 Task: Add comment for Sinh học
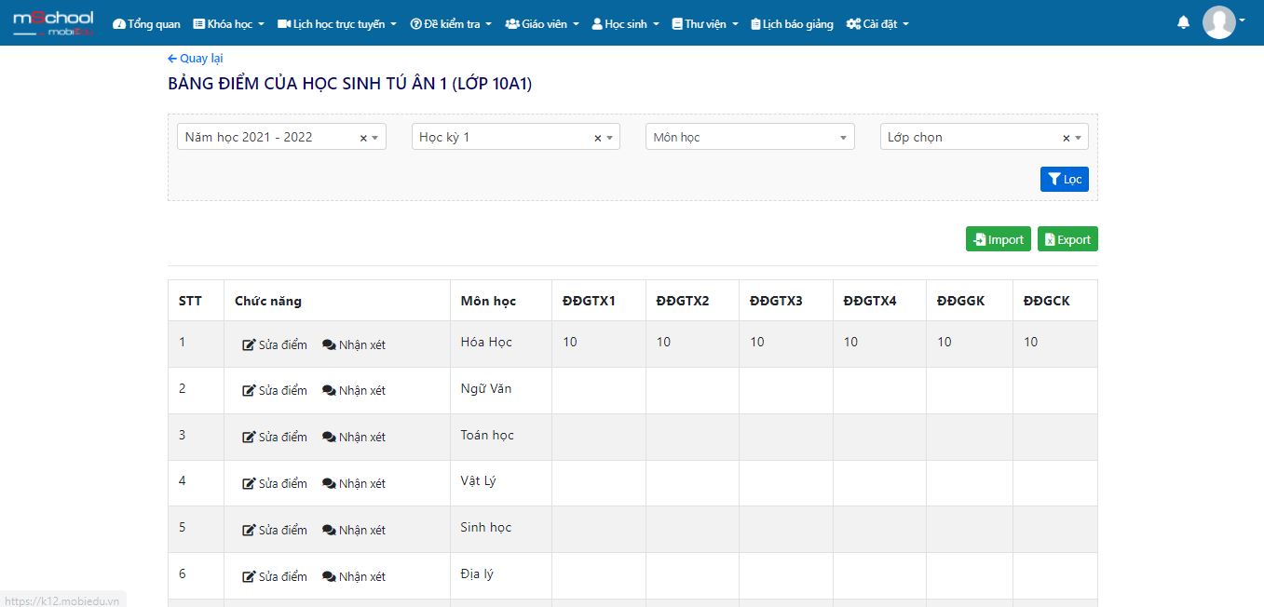click(x=354, y=530)
